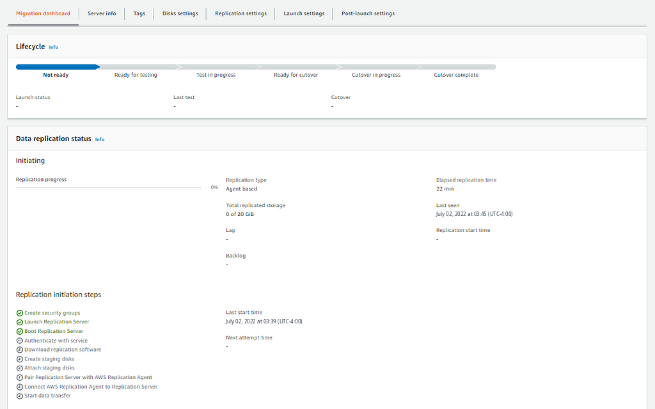Click the Create staging disks step text

pyautogui.click(x=49, y=359)
